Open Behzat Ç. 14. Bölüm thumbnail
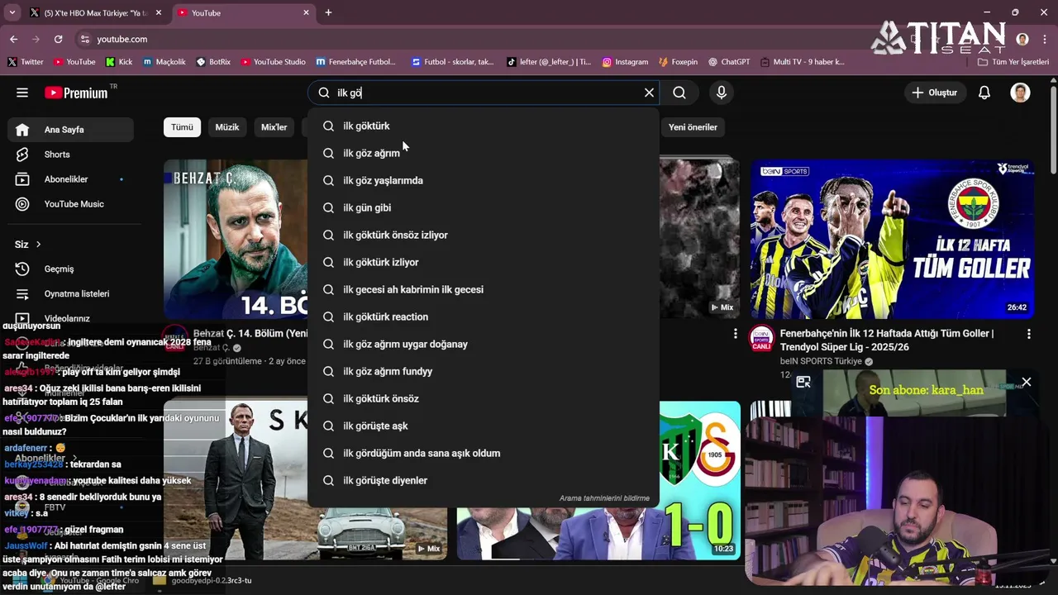1058x595 pixels. pos(236,239)
